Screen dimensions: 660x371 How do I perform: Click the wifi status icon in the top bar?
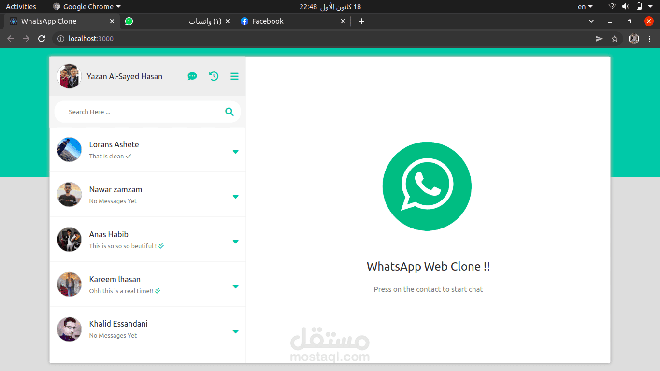pos(612,6)
